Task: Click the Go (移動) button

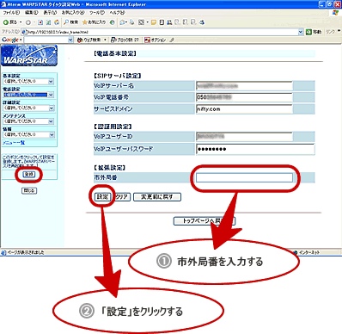Action: tap(314, 32)
